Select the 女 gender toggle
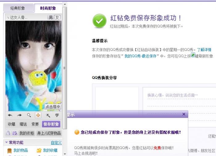The image size is (216, 156). [x=57, y=18]
